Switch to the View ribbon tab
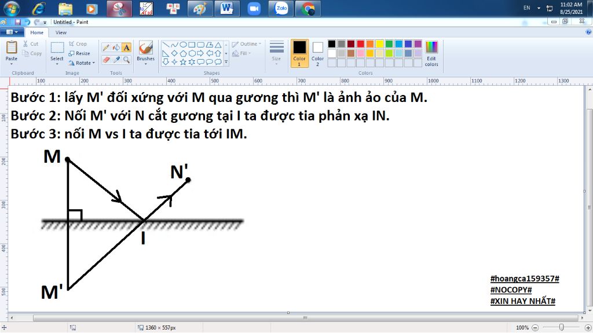 point(61,32)
